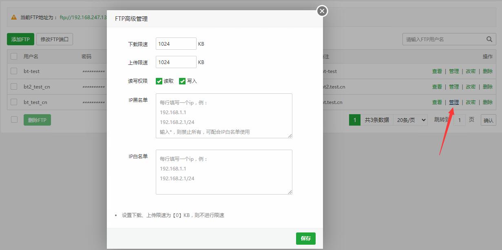Click the 确认 jump button
This screenshot has width=502, height=250.
[x=489, y=120]
